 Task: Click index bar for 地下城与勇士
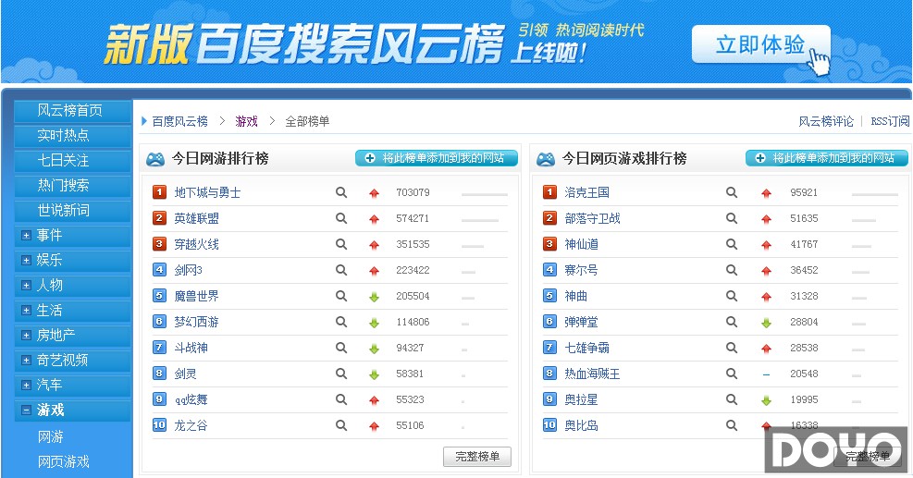pos(485,194)
